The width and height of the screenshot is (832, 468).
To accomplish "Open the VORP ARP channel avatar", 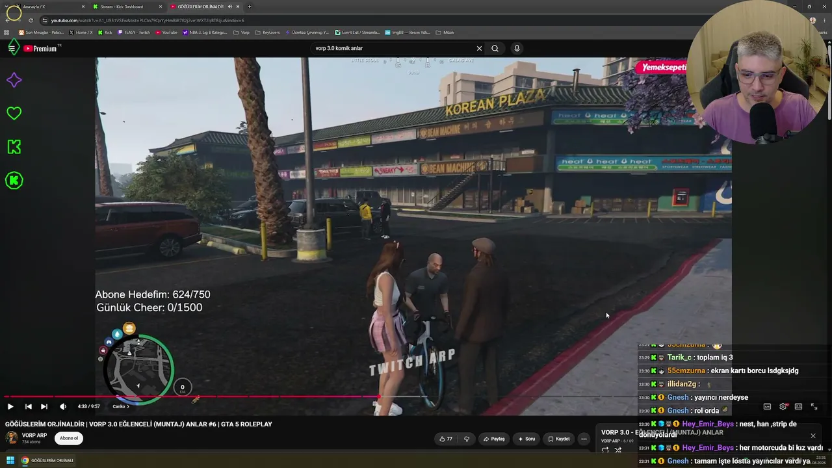I will [x=12, y=437].
